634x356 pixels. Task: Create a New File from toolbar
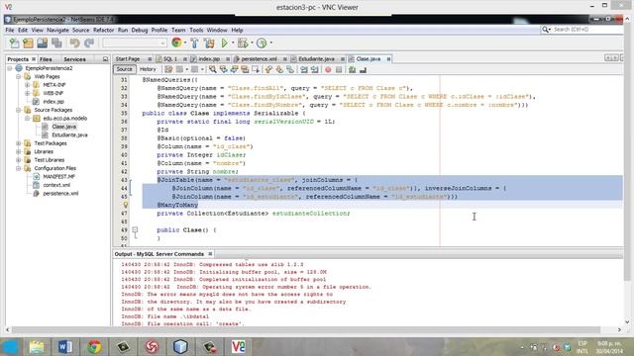[14, 43]
